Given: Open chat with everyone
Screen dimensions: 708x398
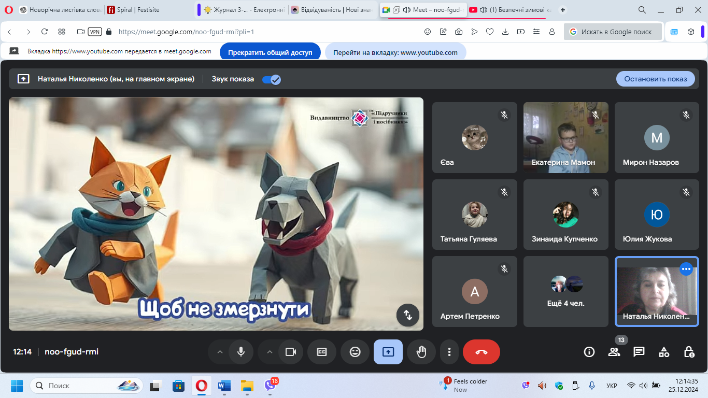Looking at the screenshot, I should [639, 352].
